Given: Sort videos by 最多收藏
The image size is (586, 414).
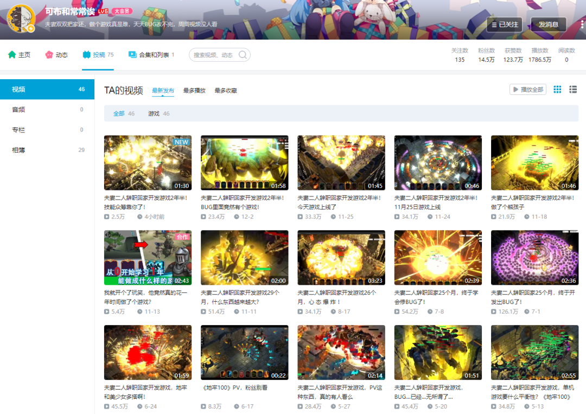Looking at the screenshot, I should point(226,91).
